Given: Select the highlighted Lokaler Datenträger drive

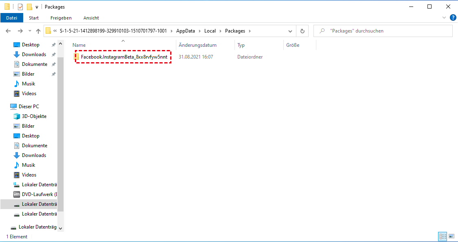Looking at the screenshot, I should 28,204.
